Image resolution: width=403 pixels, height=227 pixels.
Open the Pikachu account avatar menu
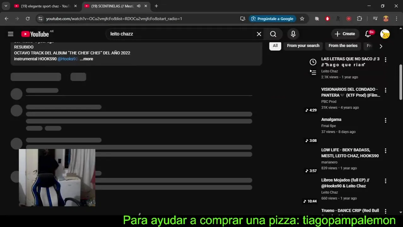385,34
